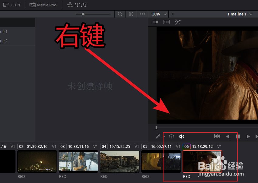The image size is (258, 183).
Task: Toggle the 时间线 timeline panel
Action: coord(77,5)
